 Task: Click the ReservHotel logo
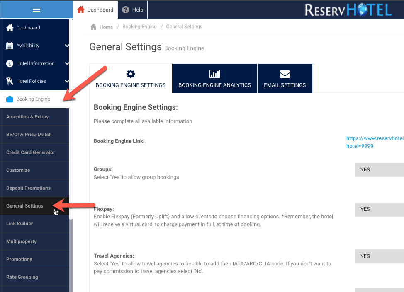point(348,10)
